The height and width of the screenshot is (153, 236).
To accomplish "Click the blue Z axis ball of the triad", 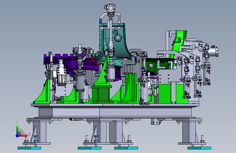I will coord(17,136).
